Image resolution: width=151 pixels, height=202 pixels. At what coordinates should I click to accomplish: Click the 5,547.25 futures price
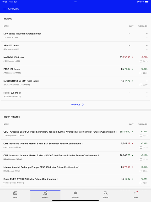(126, 144)
